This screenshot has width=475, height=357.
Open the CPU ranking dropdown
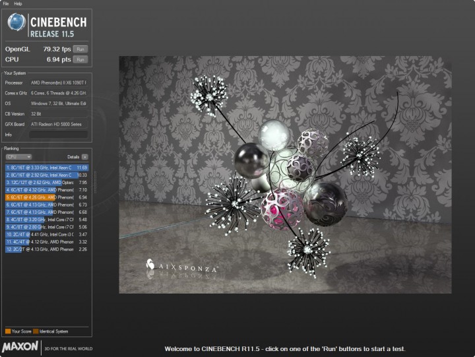coord(18,156)
